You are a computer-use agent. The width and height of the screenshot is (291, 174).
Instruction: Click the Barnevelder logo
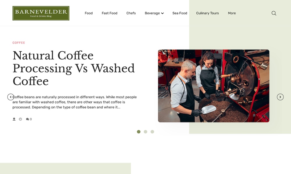tap(41, 13)
